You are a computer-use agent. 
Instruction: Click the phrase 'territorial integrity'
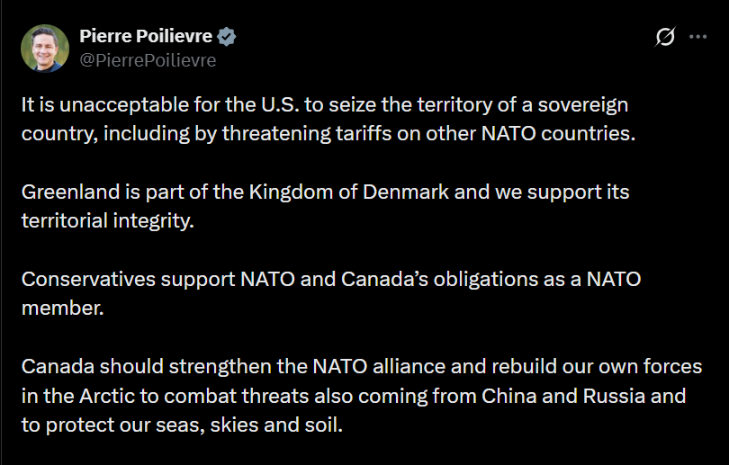106,221
